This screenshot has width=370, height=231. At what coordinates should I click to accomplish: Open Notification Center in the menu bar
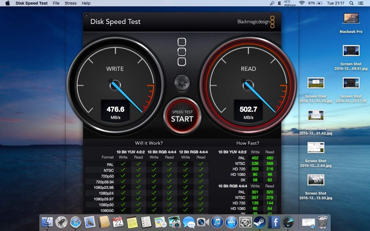(360, 3)
